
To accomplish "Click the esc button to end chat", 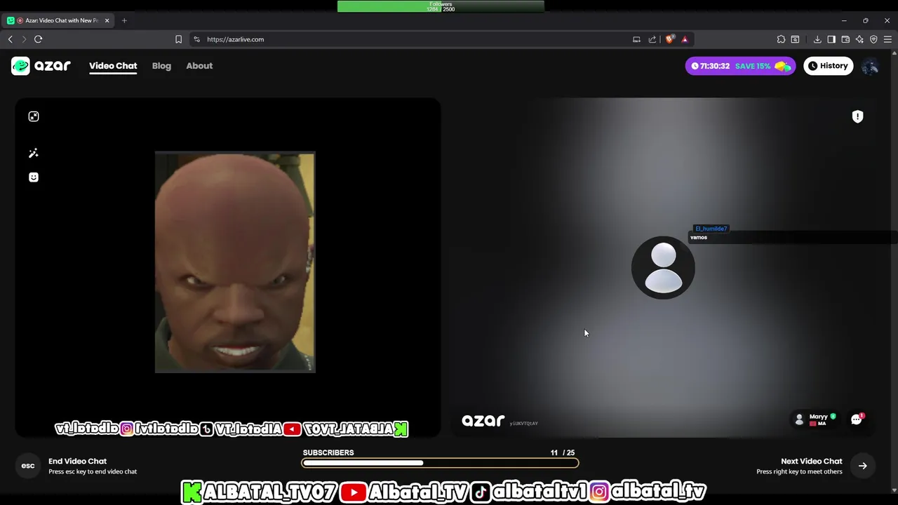I will click(28, 466).
